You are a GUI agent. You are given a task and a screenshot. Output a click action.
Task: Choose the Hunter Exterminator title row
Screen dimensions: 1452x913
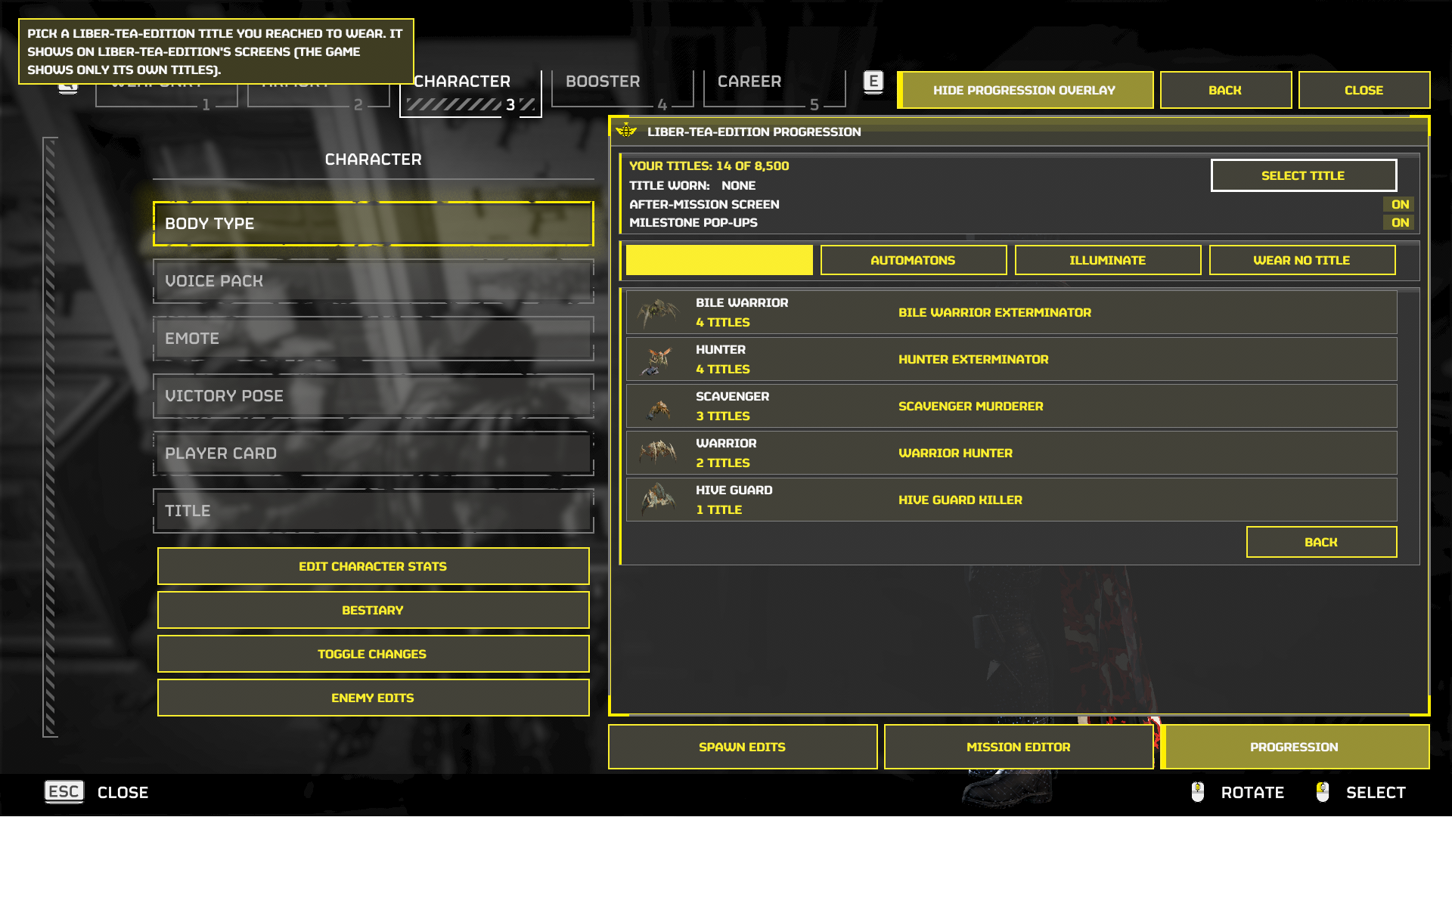[x=1011, y=359]
